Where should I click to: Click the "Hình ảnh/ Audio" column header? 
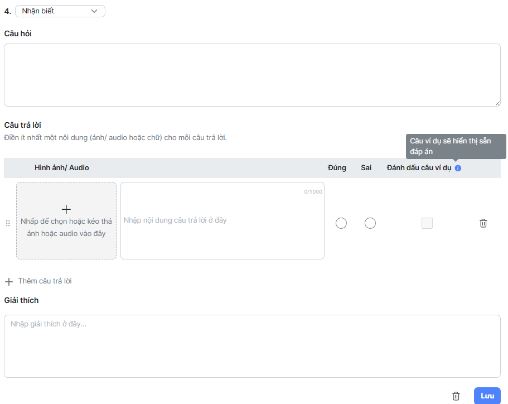(61, 168)
